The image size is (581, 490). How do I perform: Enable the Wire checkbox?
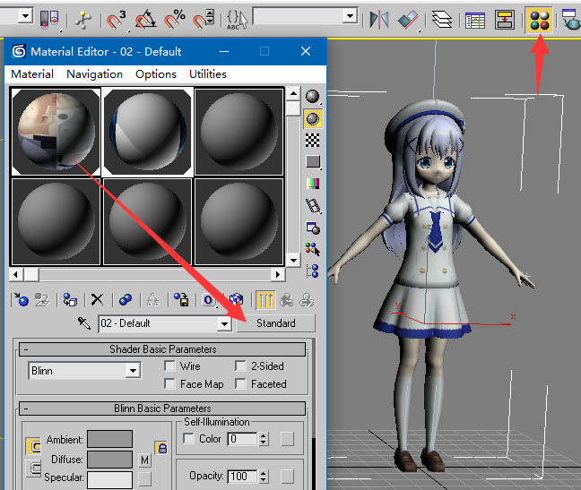(x=169, y=366)
